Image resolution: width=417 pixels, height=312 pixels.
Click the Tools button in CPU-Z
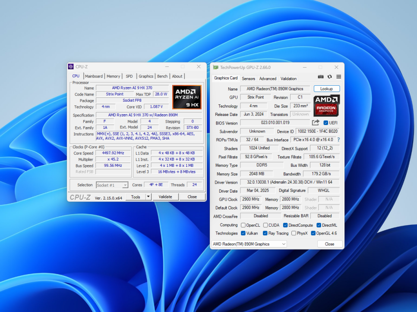coord(136,197)
